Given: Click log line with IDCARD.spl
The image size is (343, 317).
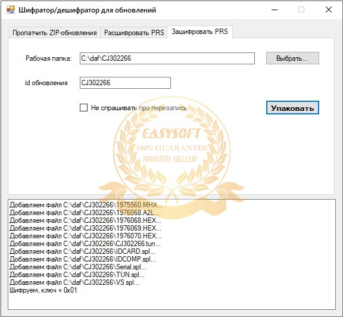Looking at the screenshot, I should point(82,251).
